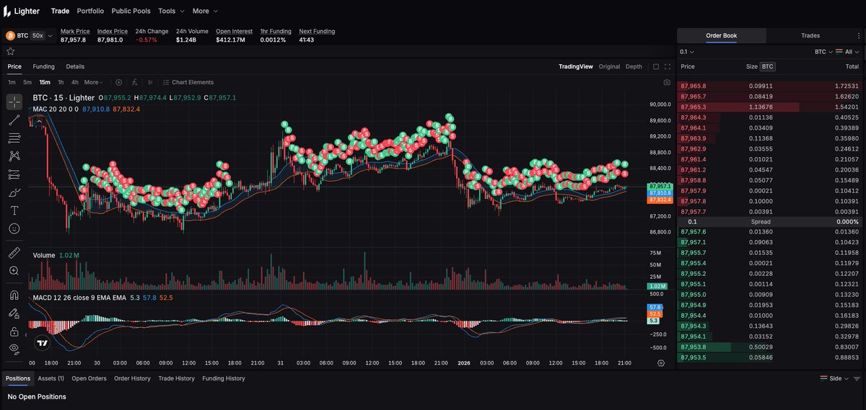Select the ruler measure tool
866x410 pixels.
pos(14,252)
